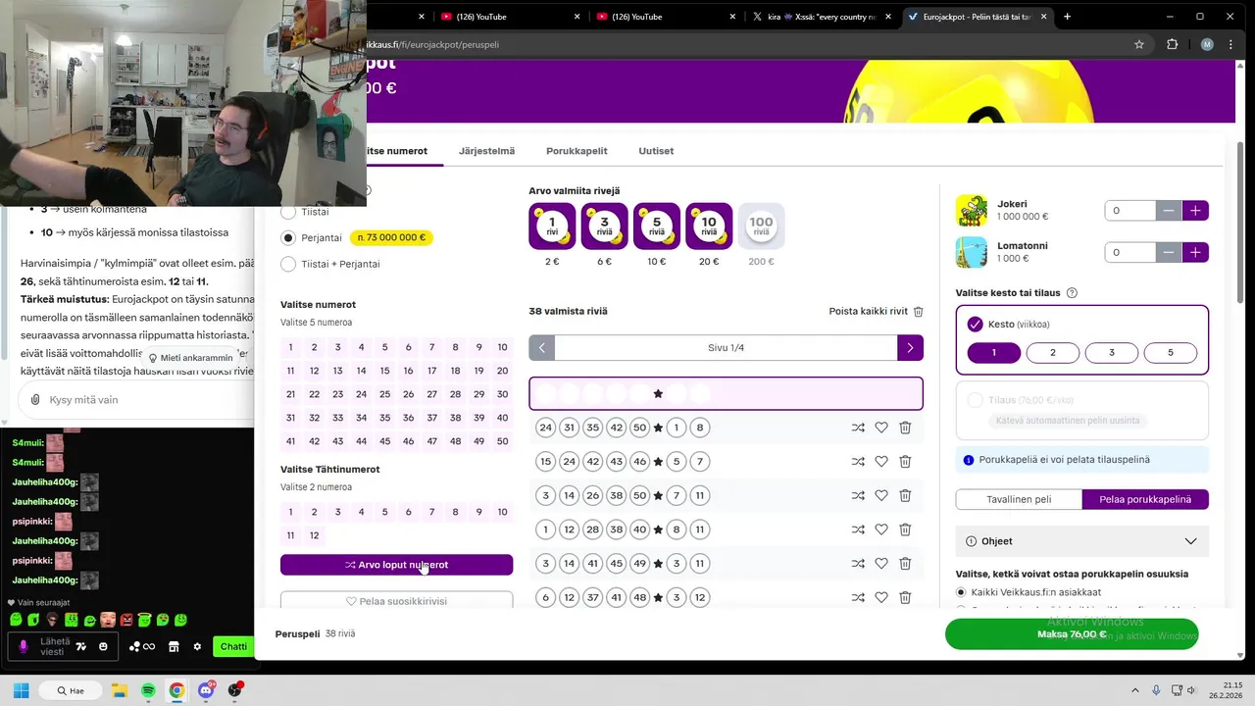The image size is (1255, 706).
Task: Delete the row 24 31 35 42 50
Action: pyautogui.click(x=905, y=428)
